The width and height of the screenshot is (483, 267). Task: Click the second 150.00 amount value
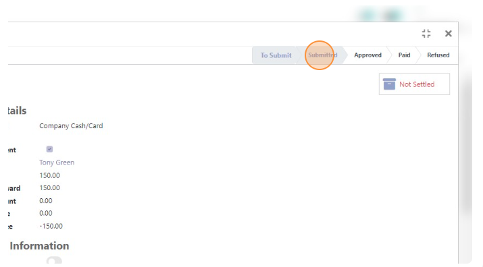pos(49,188)
